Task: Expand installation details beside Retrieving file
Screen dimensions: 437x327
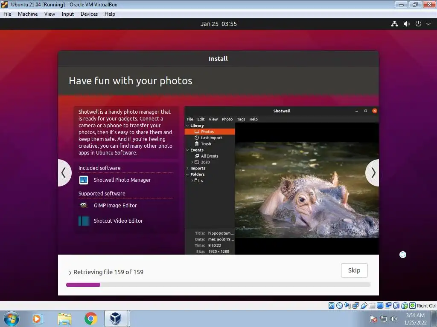Action: pos(70,273)
